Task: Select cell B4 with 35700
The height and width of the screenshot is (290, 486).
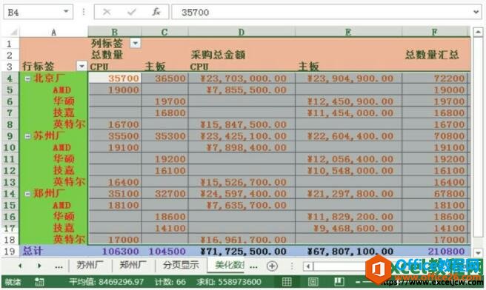Action: coord(115,78)
